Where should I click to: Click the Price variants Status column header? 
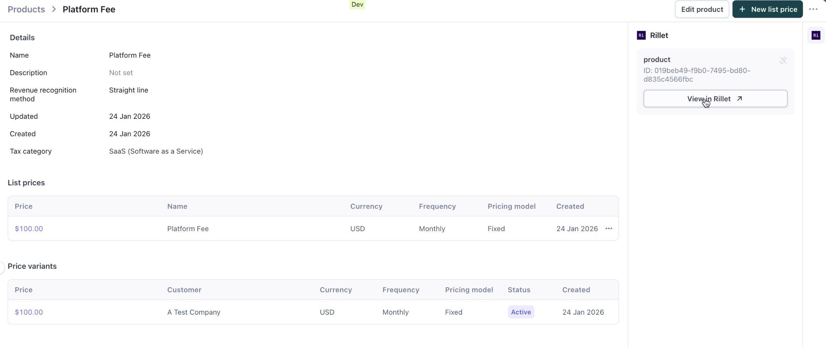pyautogui.click(x=519, y=290)
